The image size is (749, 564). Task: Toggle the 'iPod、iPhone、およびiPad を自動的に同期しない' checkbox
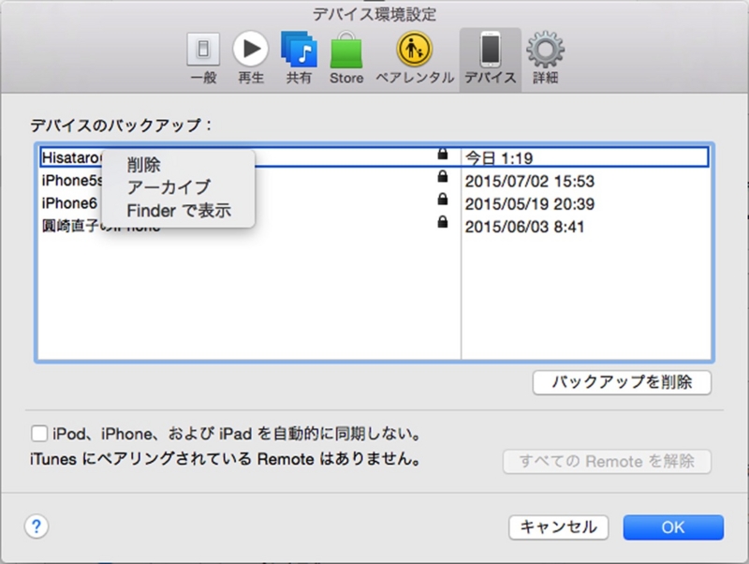(39, 434)
